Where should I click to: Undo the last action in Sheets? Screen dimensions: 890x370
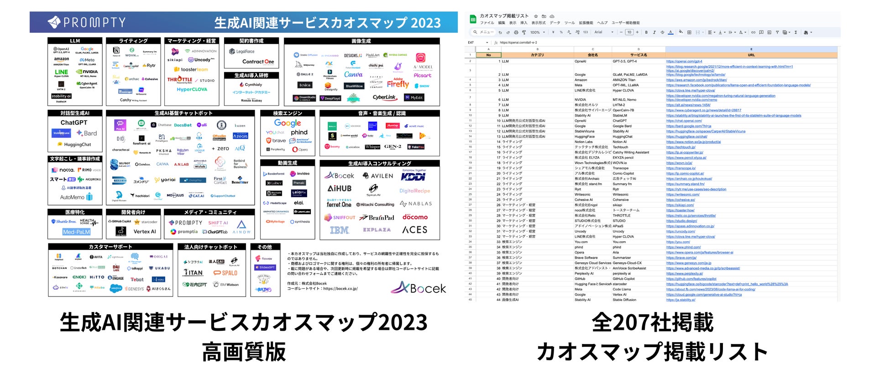(500, 32)
